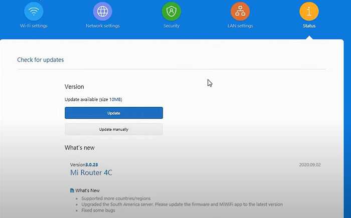Click the document icon beside What's New
This screenshot has width=351, height=218.
[x=72, y=190]
